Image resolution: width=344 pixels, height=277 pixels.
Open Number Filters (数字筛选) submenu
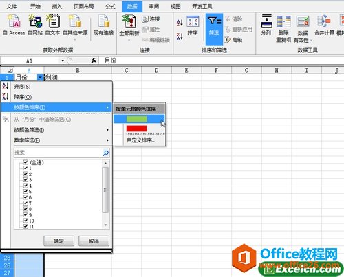[x=56, y=140]
